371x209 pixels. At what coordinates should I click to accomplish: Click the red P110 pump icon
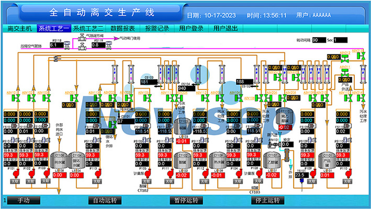(x=348, y=173)
